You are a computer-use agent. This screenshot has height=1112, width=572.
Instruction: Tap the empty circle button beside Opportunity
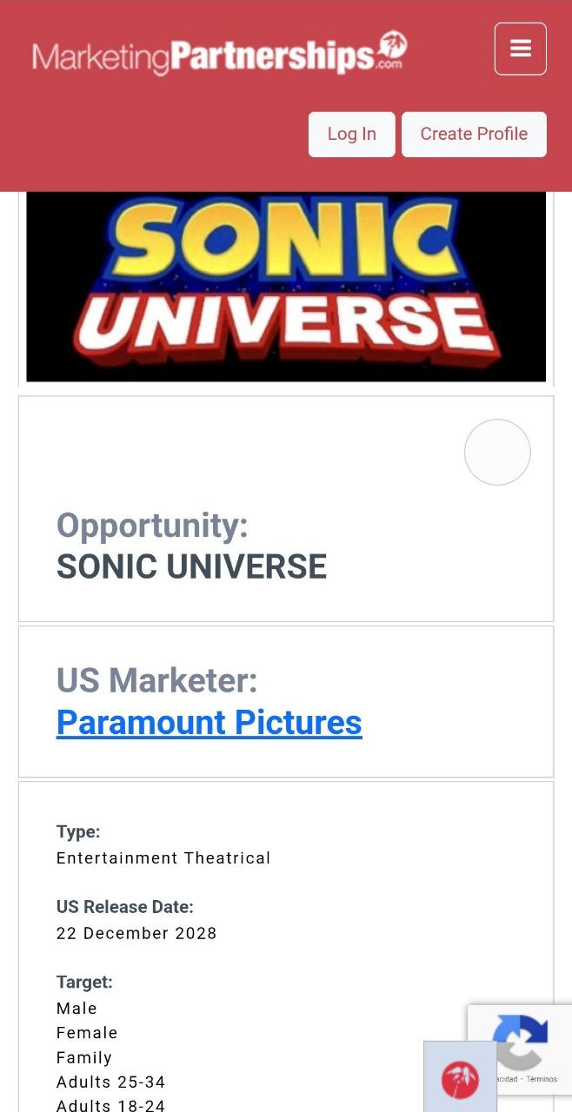point(497,452)
